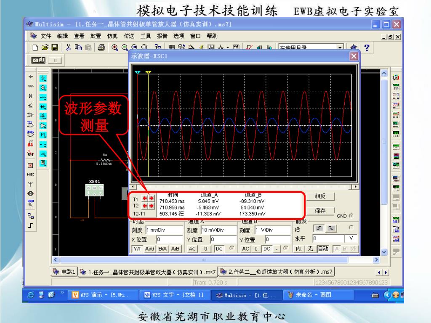Switch to 2.任务二 负反馈放大器 tab

[x=276, y=272]
